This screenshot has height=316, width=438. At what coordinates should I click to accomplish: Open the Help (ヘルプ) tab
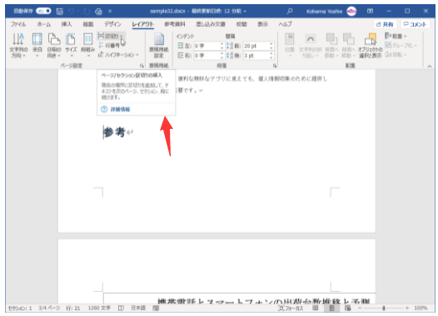[286, 24]
